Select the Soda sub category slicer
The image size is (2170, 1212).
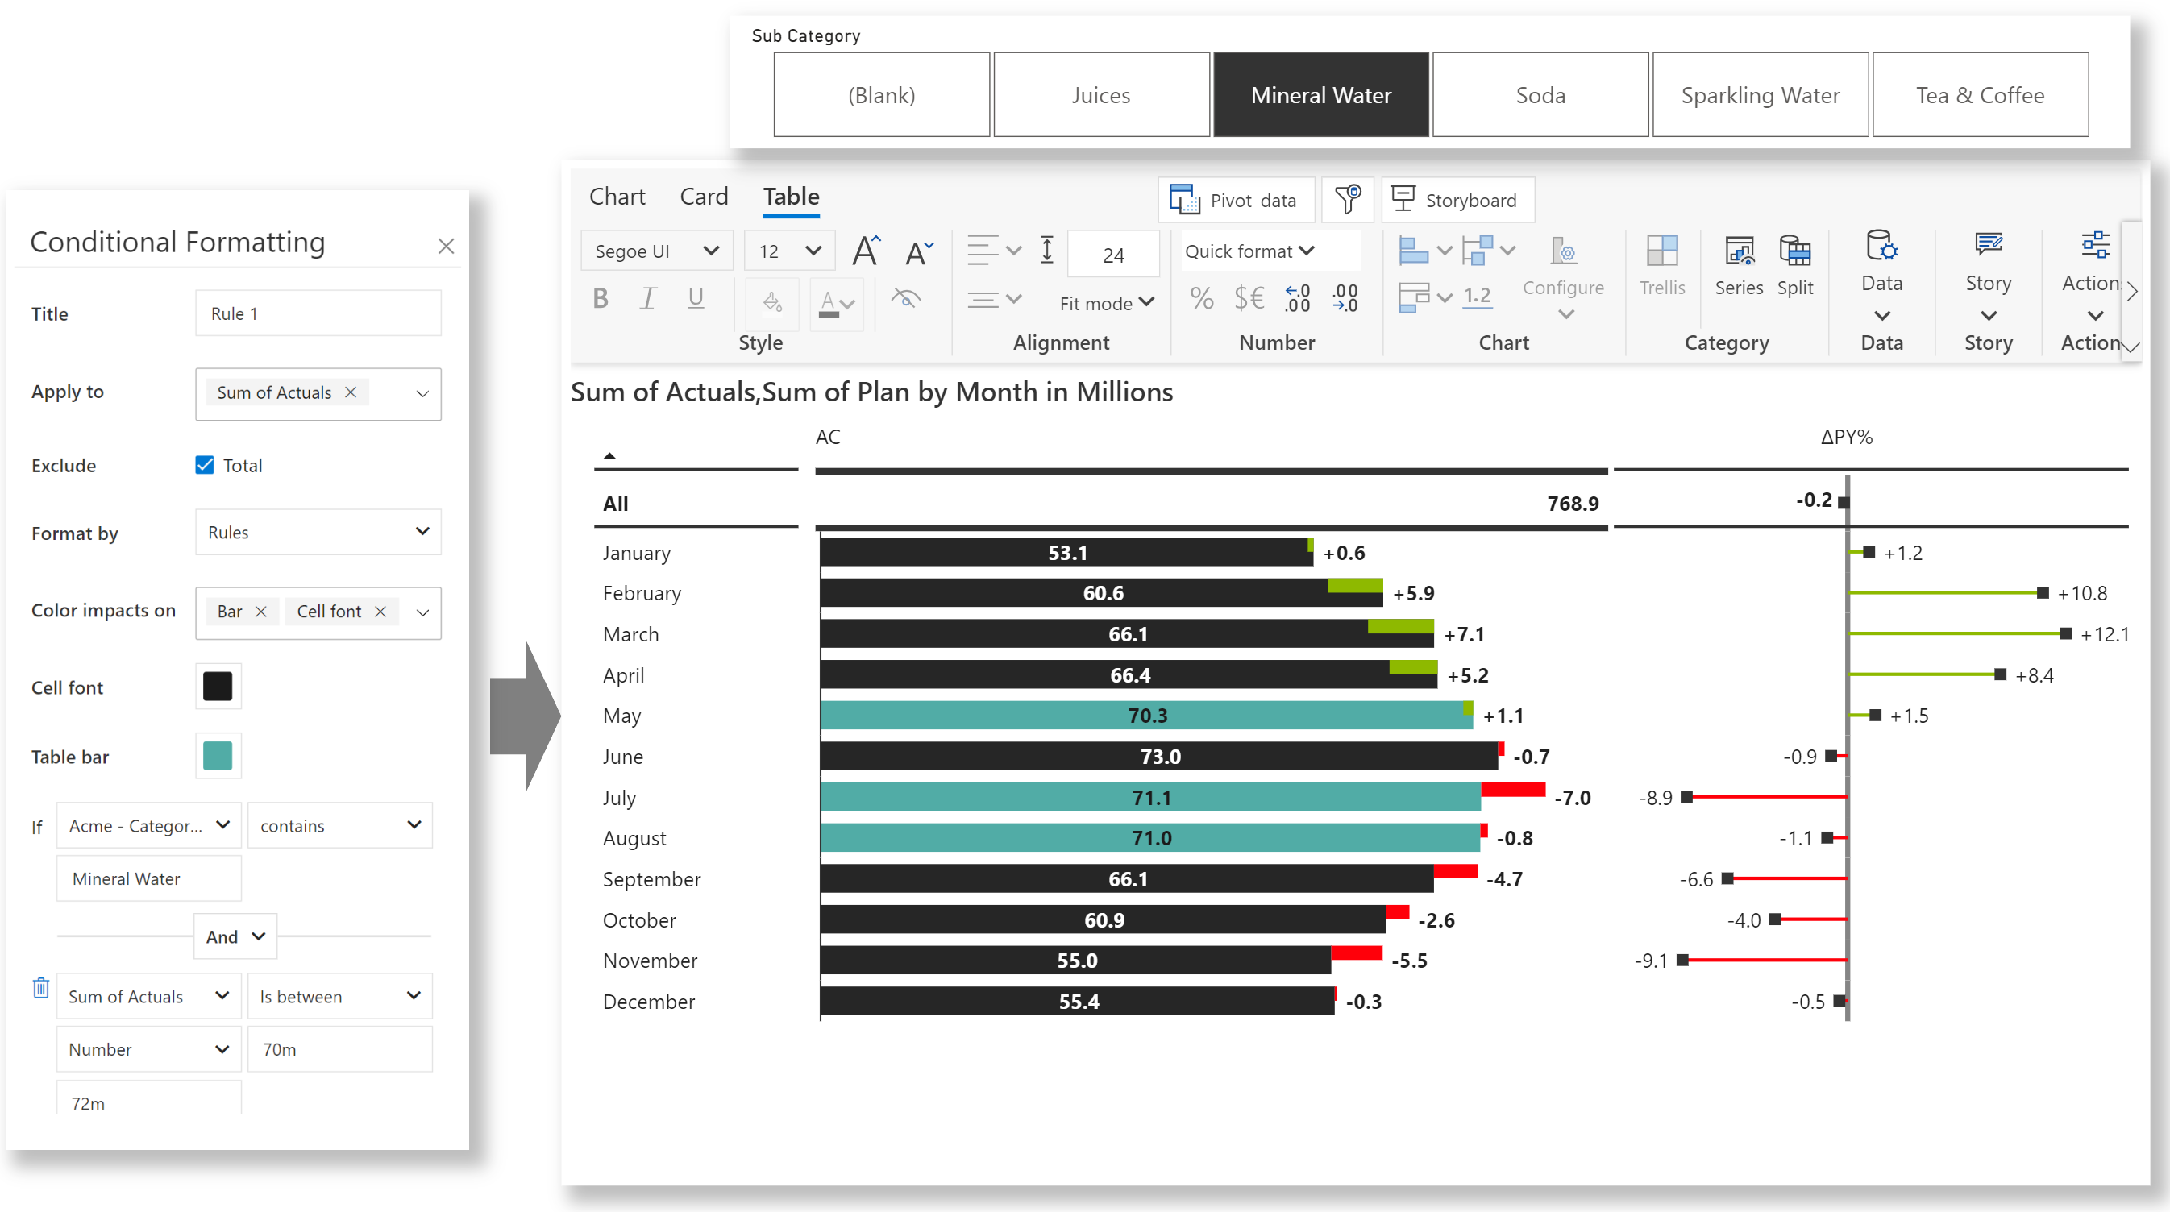point(1540,95)
